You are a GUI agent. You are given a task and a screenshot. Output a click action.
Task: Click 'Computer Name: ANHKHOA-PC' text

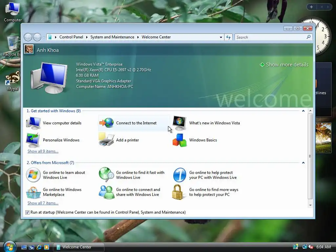point(105,87)
